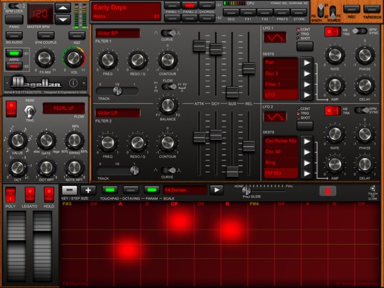Open CHORDS tab
Image resolution: width=384 pixels, height=288 pixels.
point(207,5)
